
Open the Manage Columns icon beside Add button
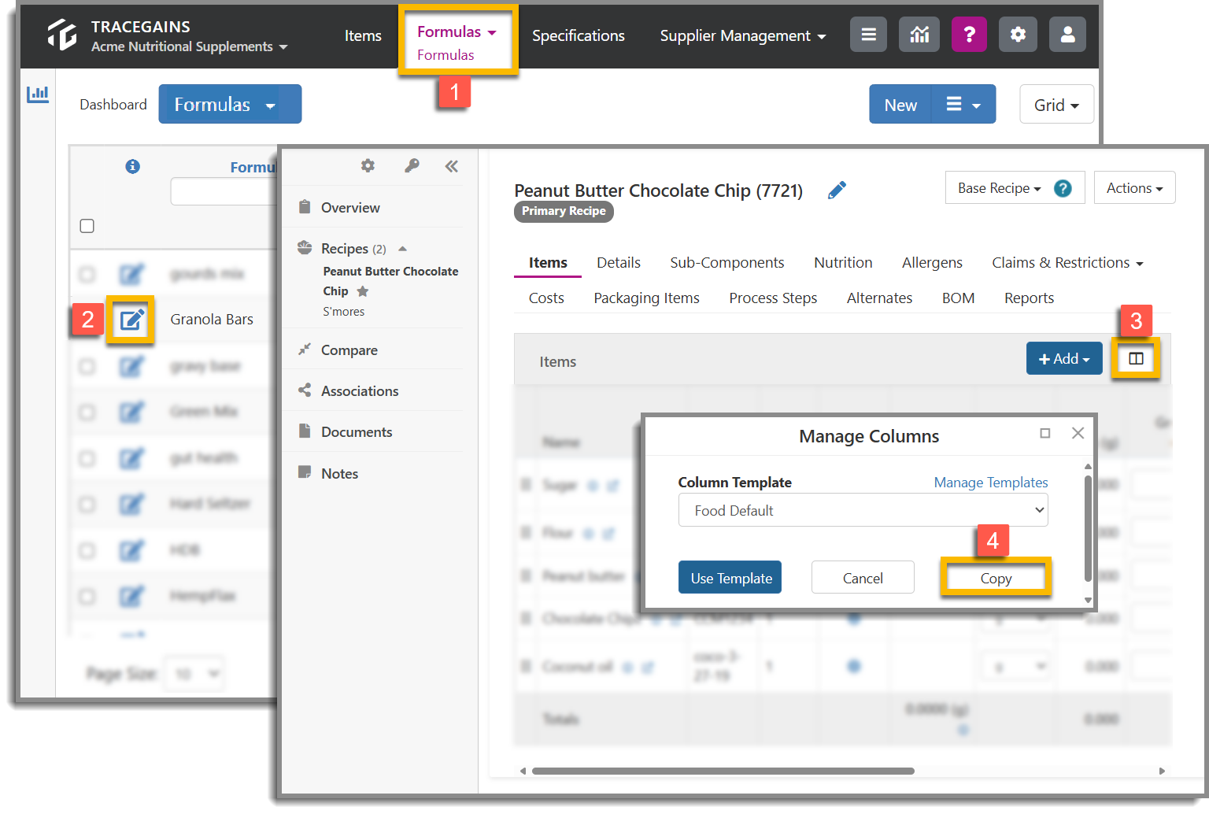[x=1136, y=358]
